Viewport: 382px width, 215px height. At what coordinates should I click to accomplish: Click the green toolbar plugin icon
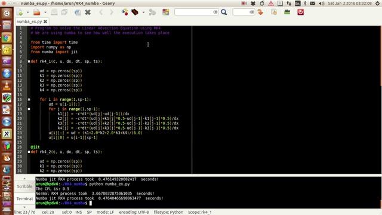287,12
